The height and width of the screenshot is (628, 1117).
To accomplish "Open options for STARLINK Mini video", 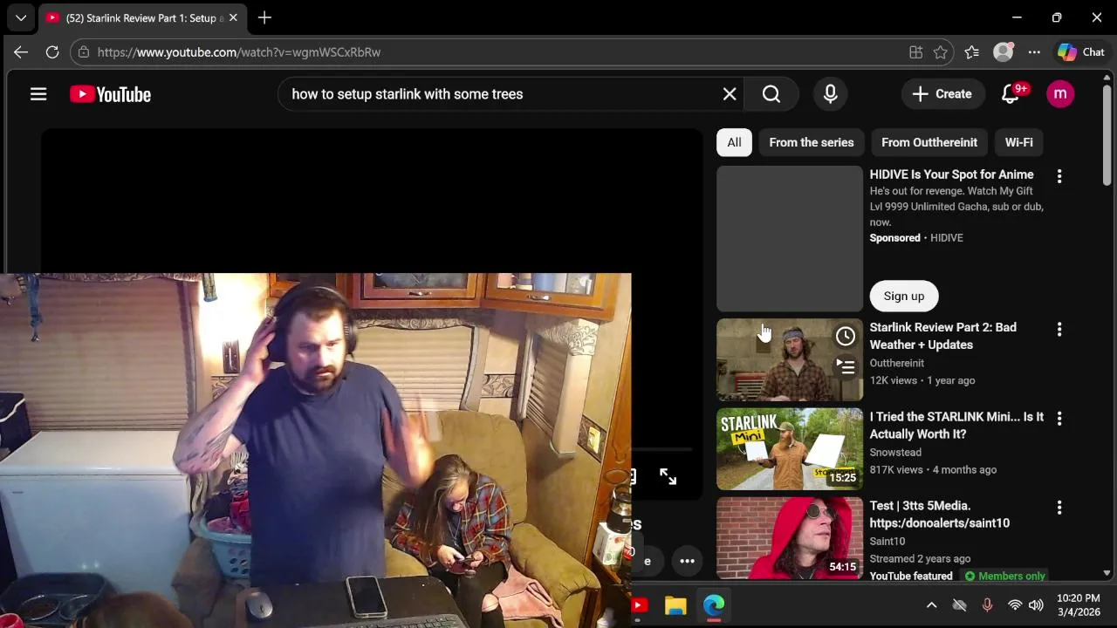I will click(x=1059, y=419).
